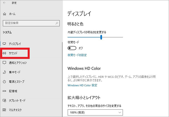The height and width of the screenshot is (117, 169).
Task: Open the 夜間モードの設定 link
Action: [77, 55]
